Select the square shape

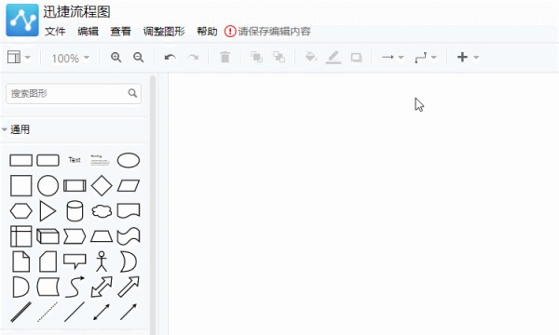(21, 186)
